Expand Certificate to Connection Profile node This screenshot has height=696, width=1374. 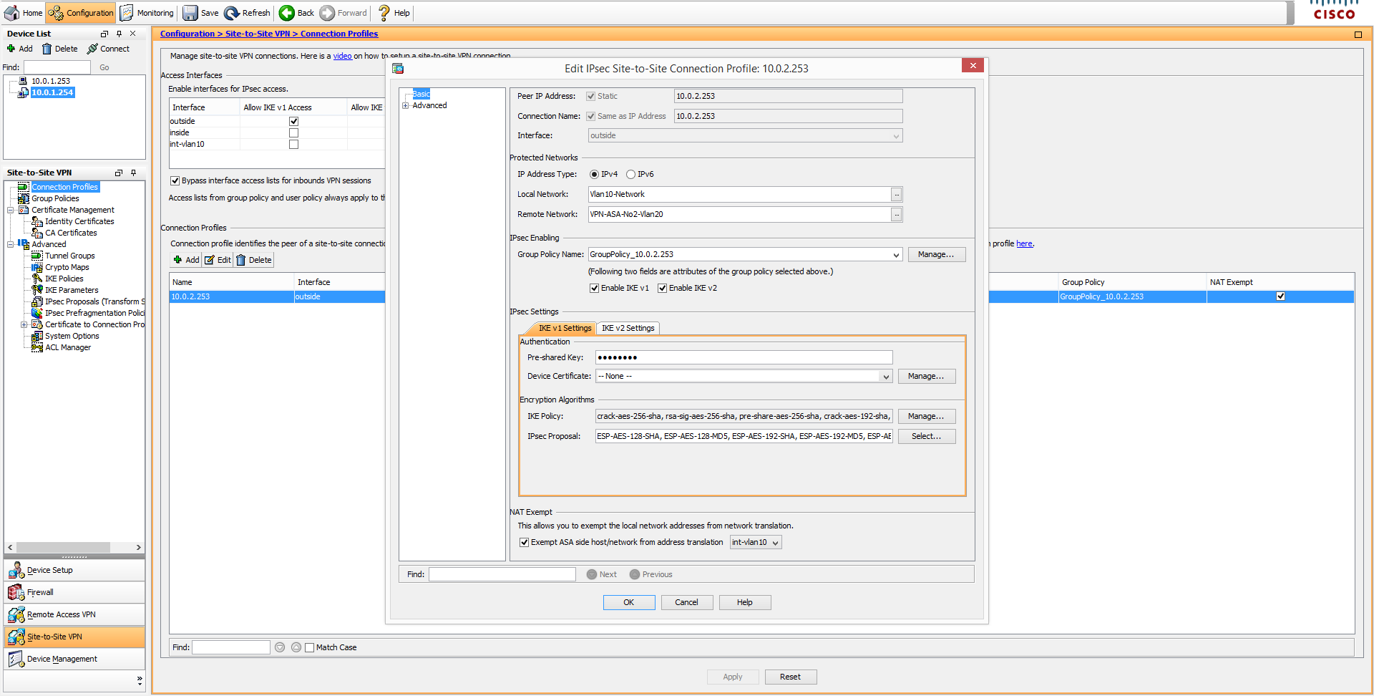24,324
